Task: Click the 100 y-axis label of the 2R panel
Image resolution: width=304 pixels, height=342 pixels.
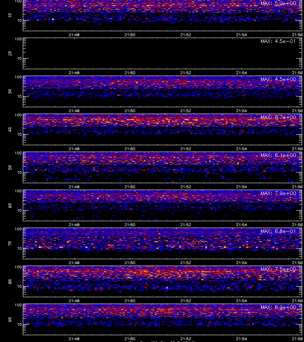Action: click(18, 39)
